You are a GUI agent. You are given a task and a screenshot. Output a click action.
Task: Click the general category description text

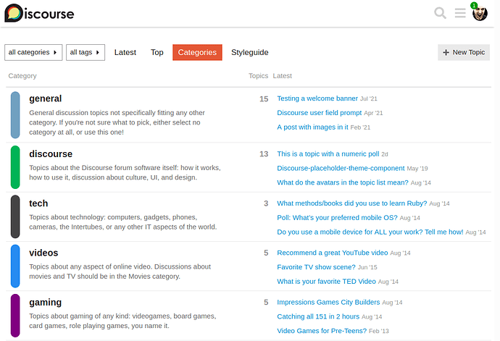(x=117, y=122)
